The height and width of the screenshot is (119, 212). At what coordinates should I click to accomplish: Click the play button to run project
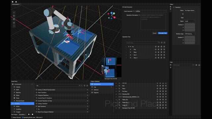(29, 114)
